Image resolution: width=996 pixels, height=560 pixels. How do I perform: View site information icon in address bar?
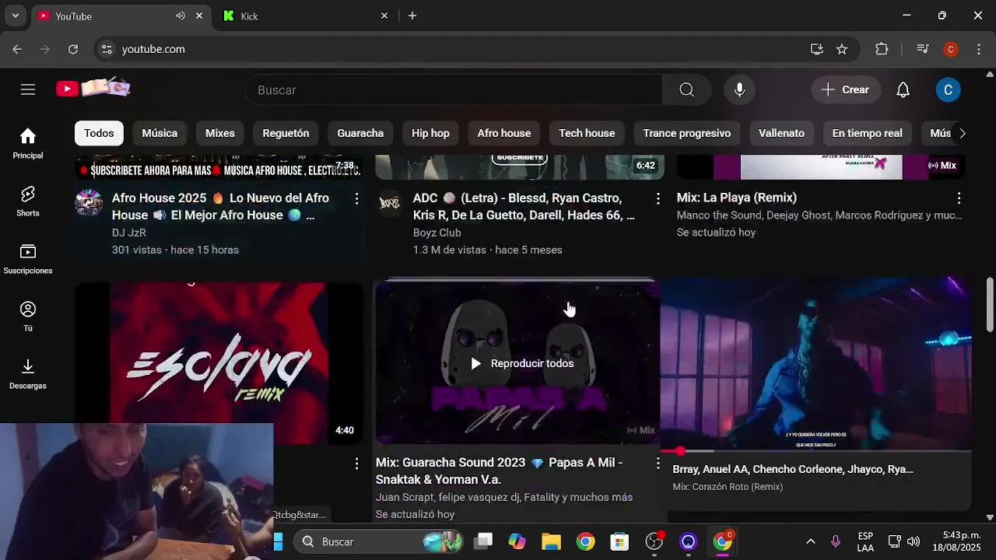tap(107, 49)
